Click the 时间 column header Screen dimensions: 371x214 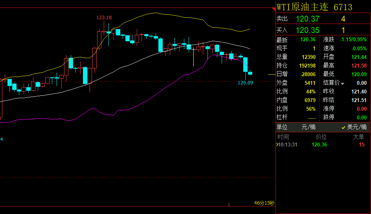tap(283, 137)
